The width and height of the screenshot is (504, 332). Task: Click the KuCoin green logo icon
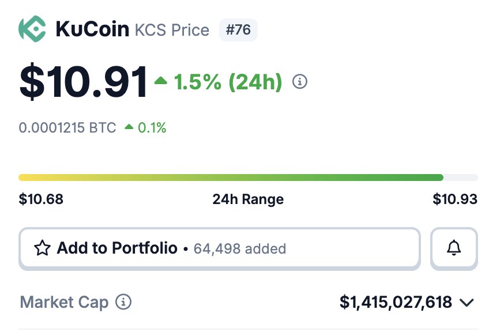[32, 29]
